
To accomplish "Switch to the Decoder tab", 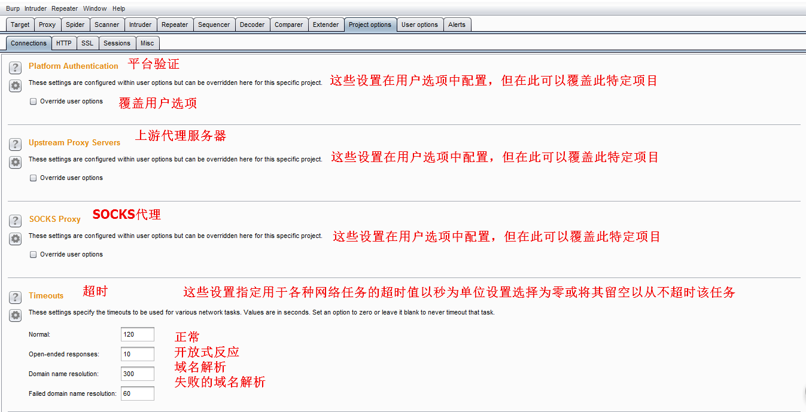I will point(252,25).
